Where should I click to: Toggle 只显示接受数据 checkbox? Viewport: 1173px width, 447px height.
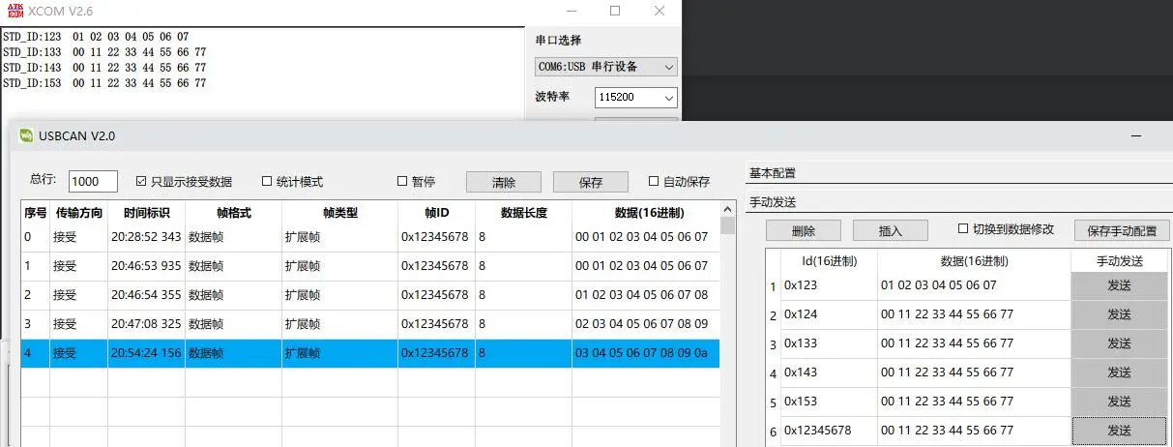142,181
